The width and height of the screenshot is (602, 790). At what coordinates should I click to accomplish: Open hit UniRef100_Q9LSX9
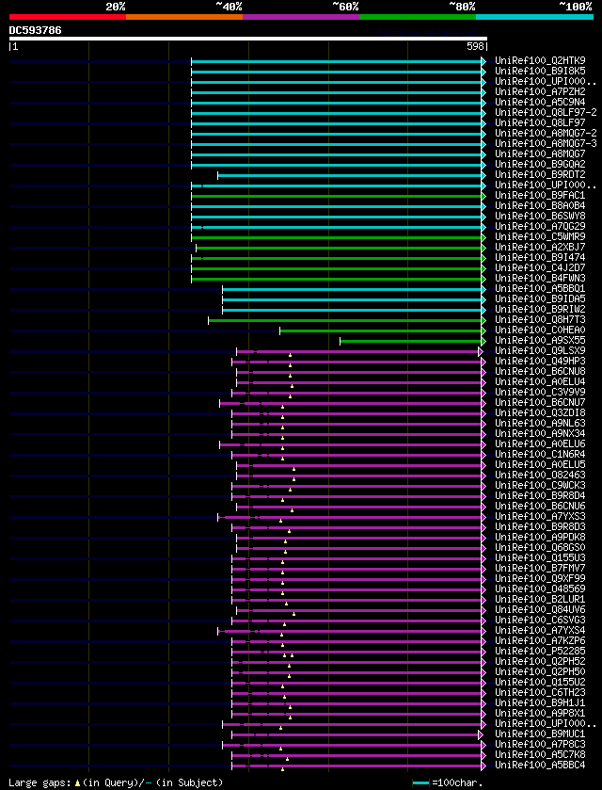(x=540, y=350)
